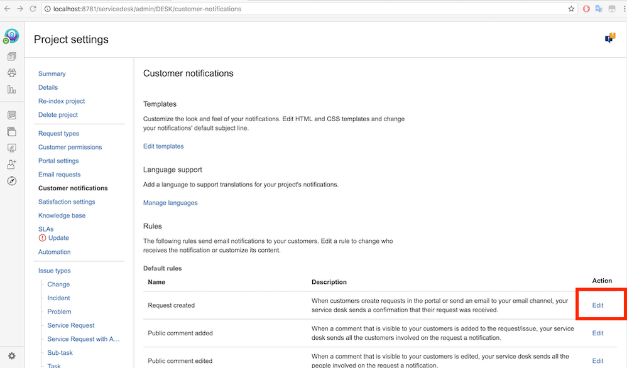
Task: Edit the Request created rule
Action: [598, 305]
